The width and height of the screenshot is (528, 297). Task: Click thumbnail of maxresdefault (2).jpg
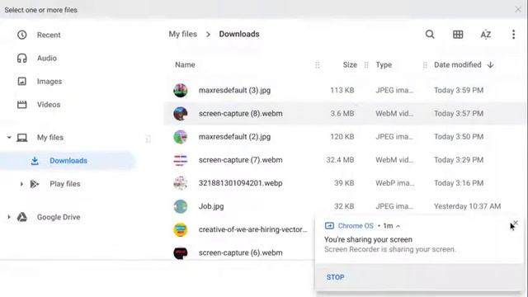click(181, 137)
